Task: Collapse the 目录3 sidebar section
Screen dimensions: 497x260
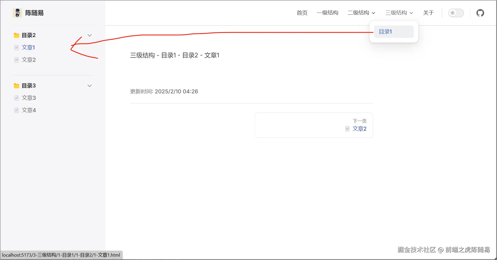Action: (89, 86)
